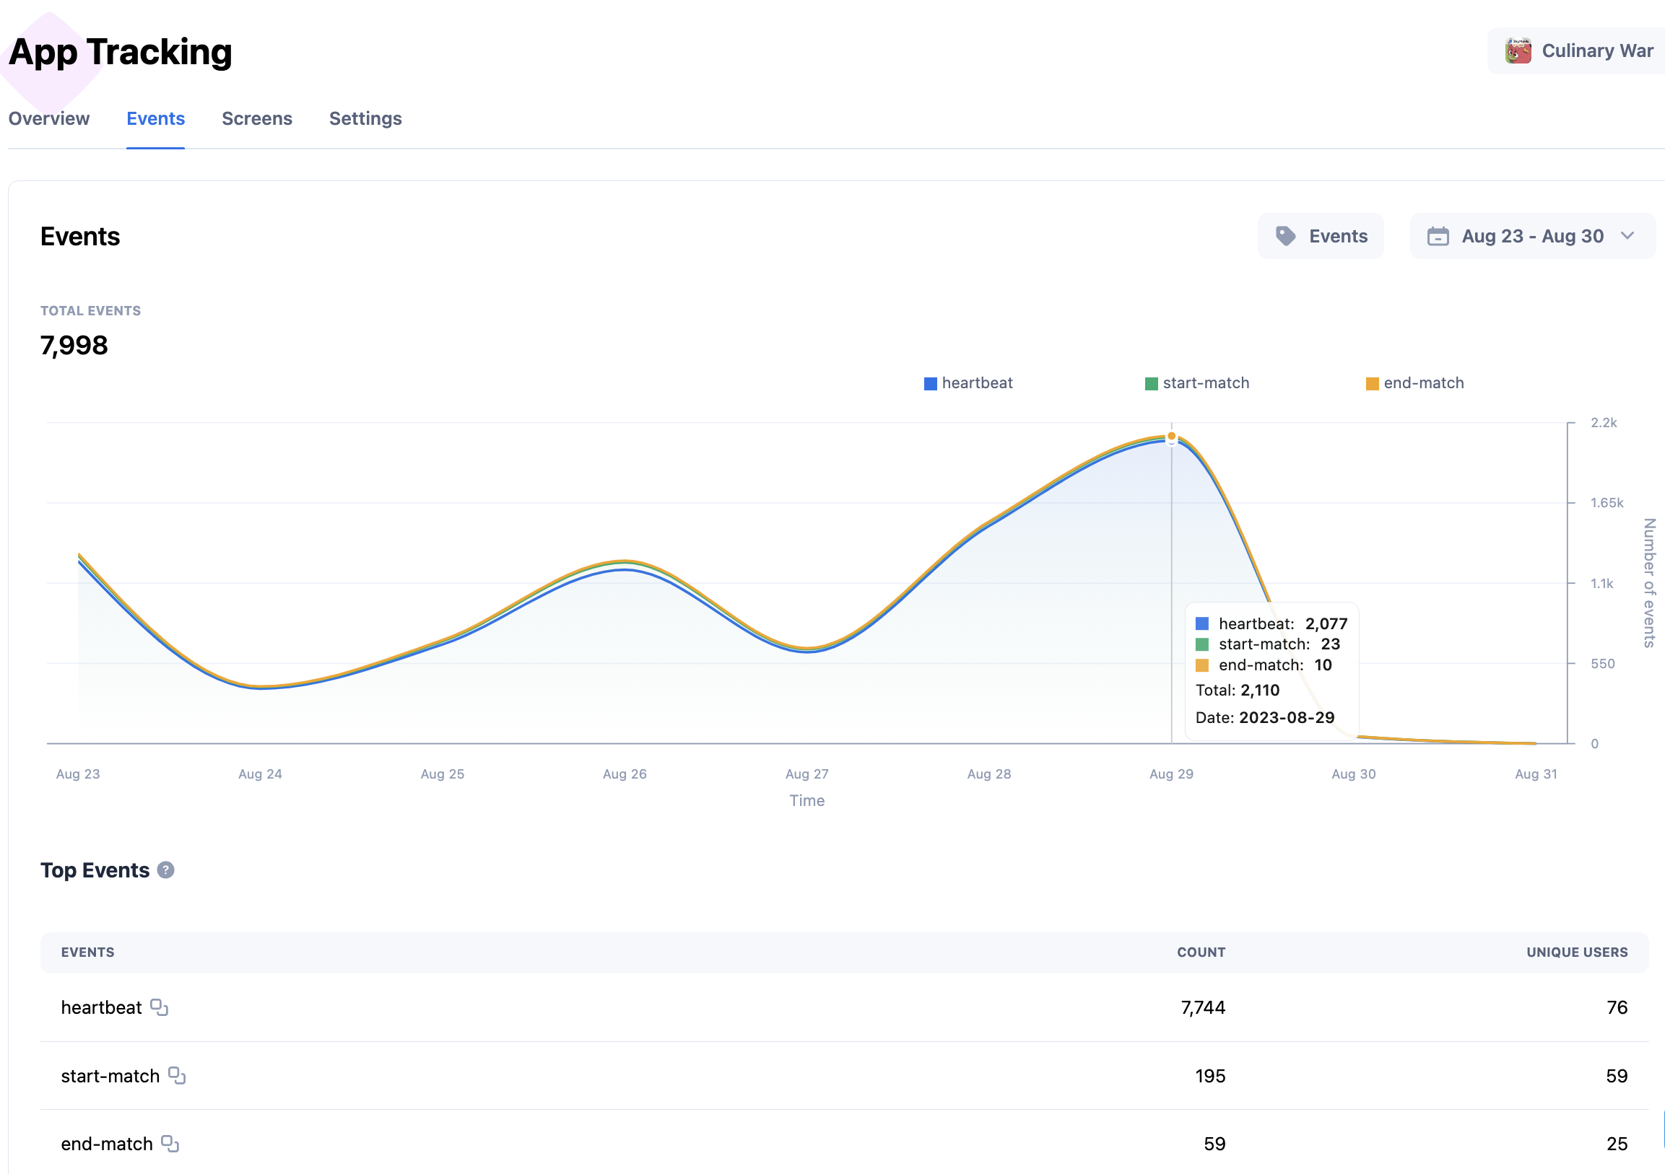This screenshot has width=1665, height=1174.
Task: Click the Top Events help question mark
Action: pyautogui.click(x=165, y=869)
